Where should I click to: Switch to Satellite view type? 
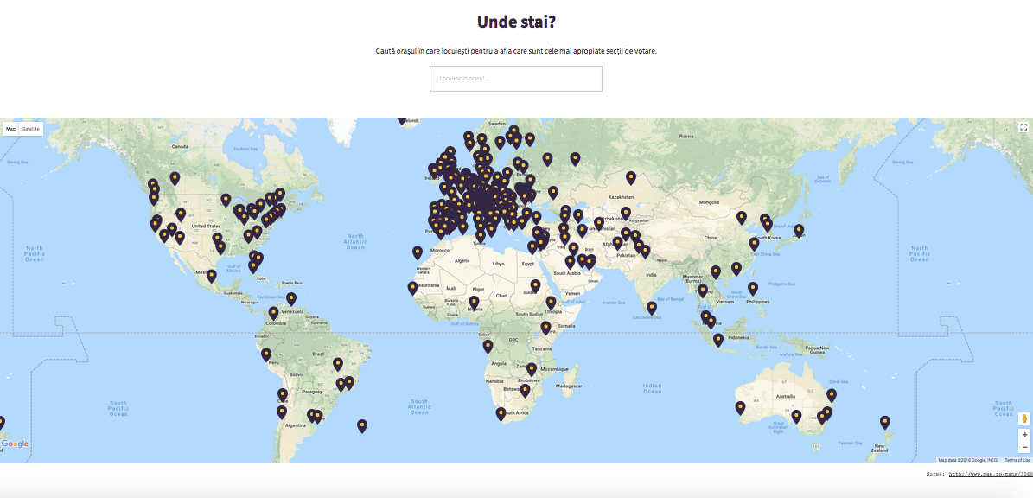coord(31,129)
